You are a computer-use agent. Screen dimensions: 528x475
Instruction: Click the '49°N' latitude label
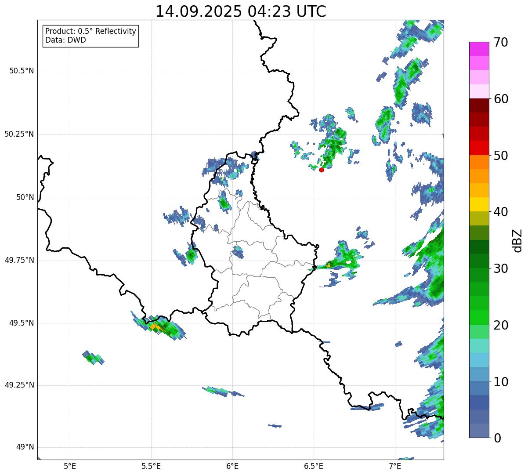click(x=25, y=447)
